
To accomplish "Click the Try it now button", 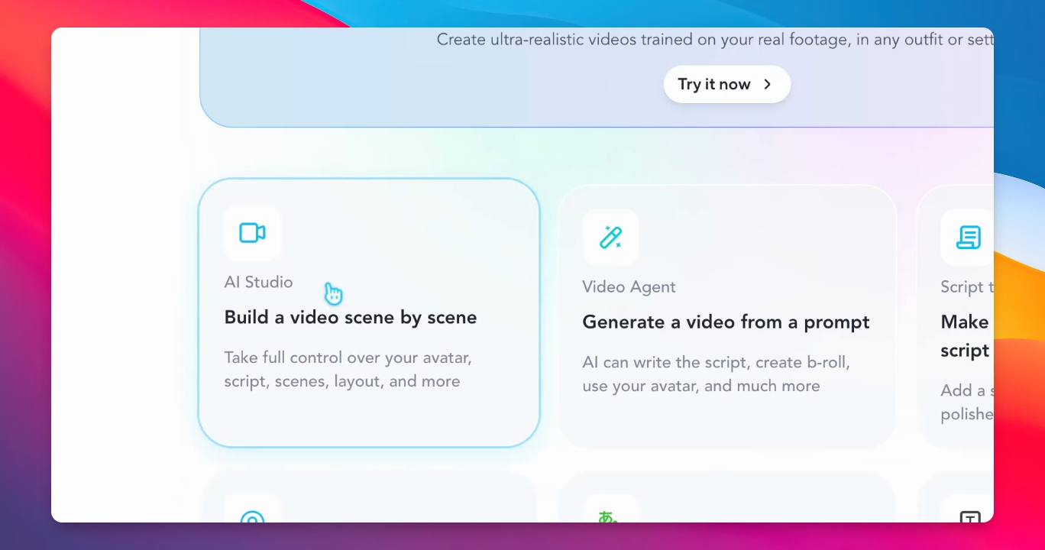I will (727, 84).
